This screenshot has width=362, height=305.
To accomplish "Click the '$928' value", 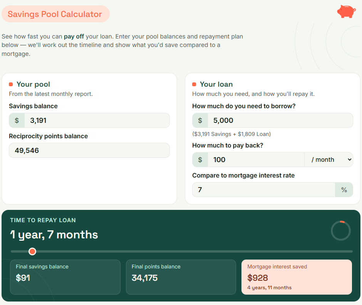I will pos(258,278).
